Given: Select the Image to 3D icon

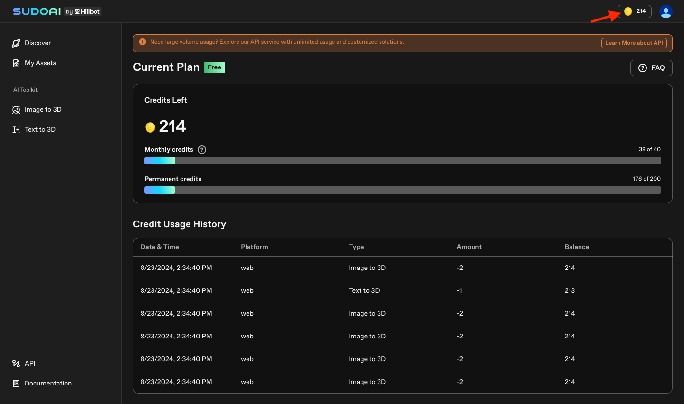Looking at the screenshot, I should coord(16,110).
